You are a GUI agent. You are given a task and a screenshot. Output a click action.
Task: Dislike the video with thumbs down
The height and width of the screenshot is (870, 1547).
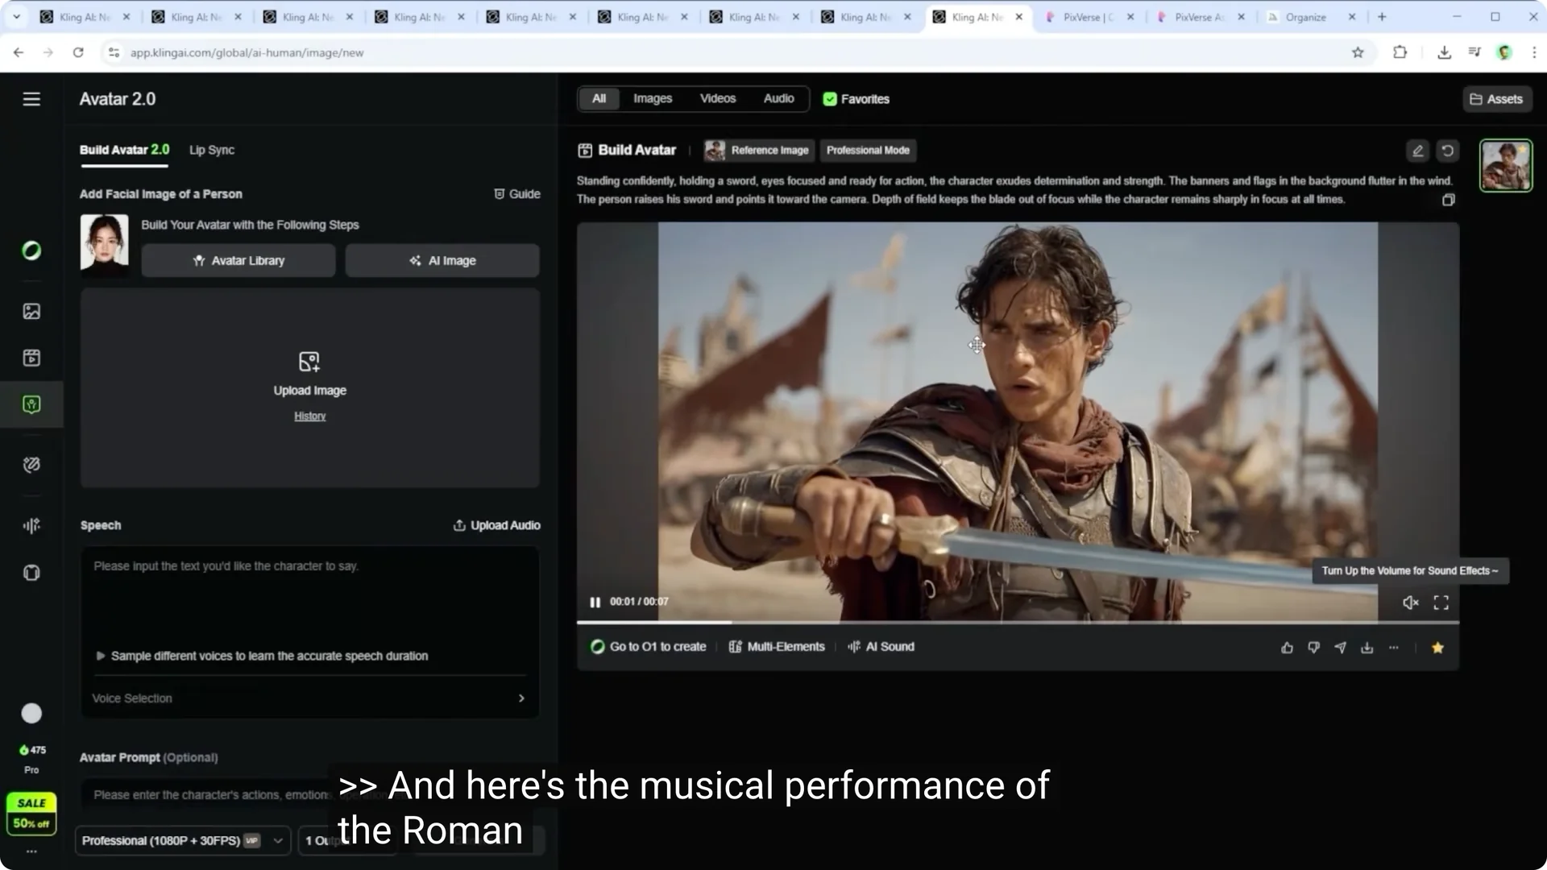[x=1313, y=648]
